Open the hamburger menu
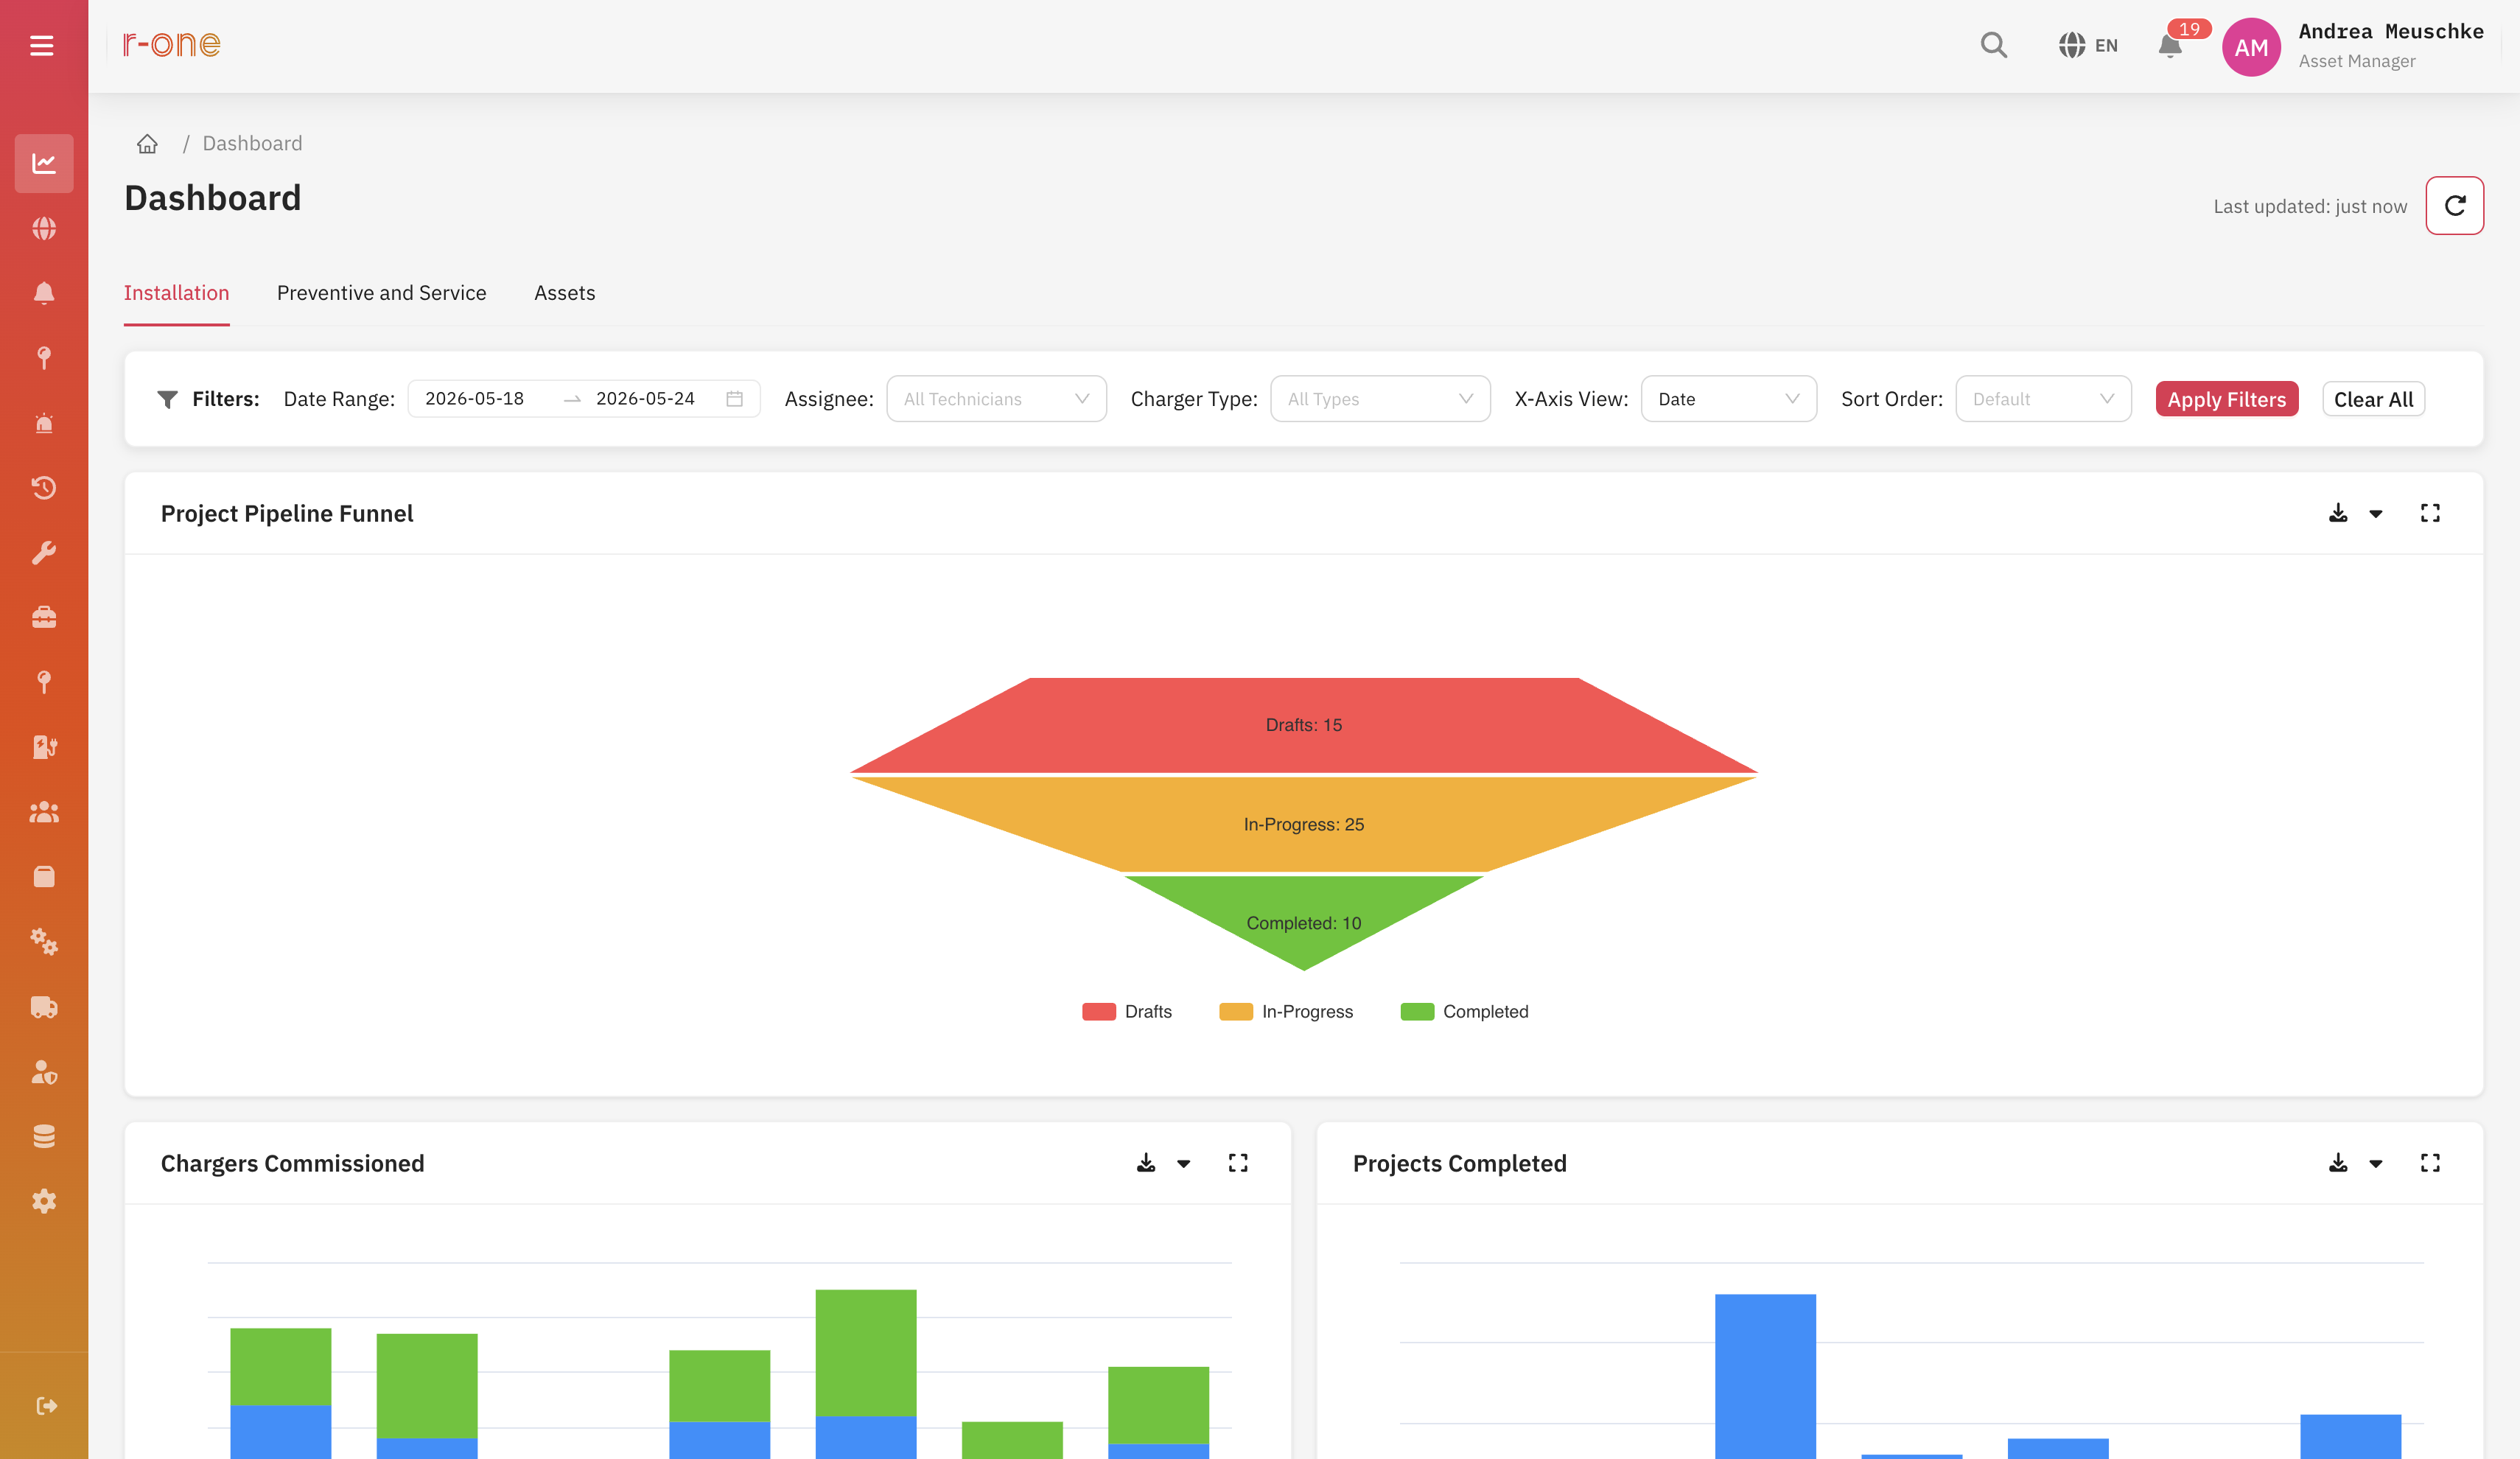The width and height of the screenshot is (2520, 1459). coord(42,46)
